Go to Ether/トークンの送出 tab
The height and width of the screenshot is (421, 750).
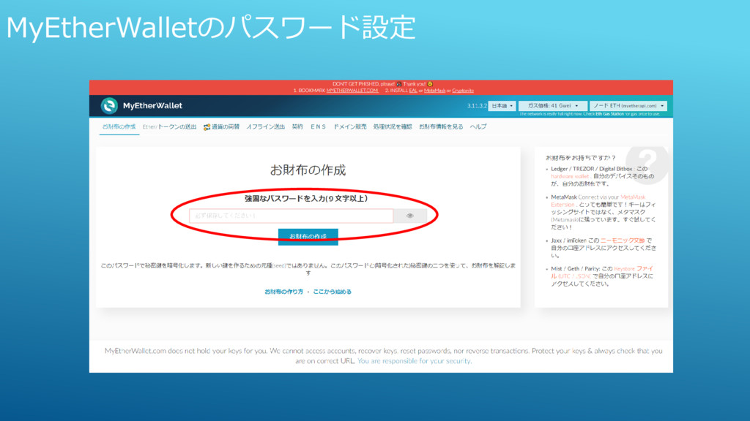point(169,126)
